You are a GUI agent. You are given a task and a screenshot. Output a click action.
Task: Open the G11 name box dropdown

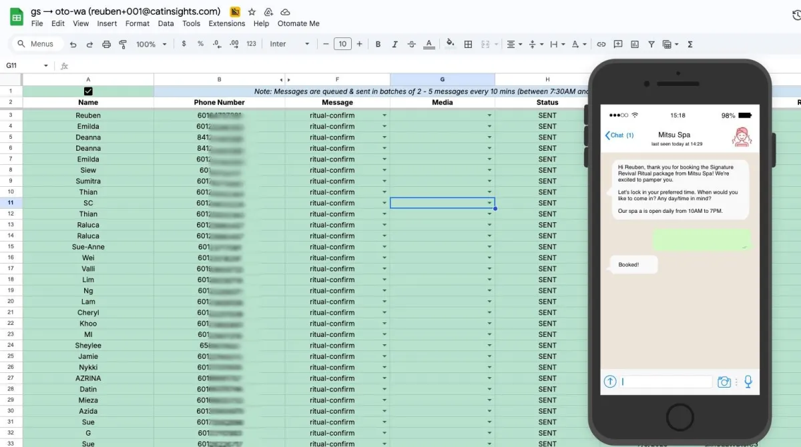[46, 65]
